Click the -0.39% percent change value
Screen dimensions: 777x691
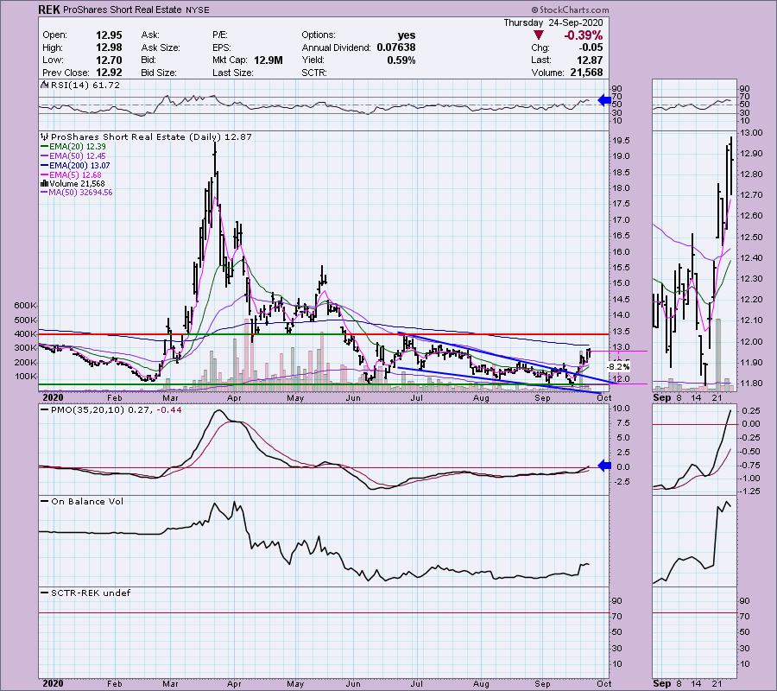click(x=583, y=35)
